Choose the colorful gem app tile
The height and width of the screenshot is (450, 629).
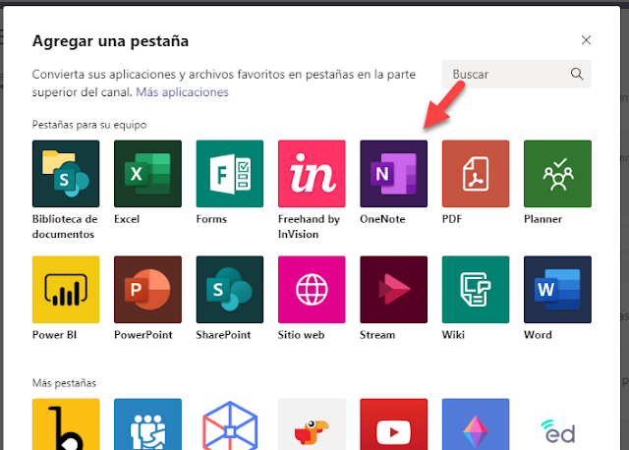[x=476, y=424]
